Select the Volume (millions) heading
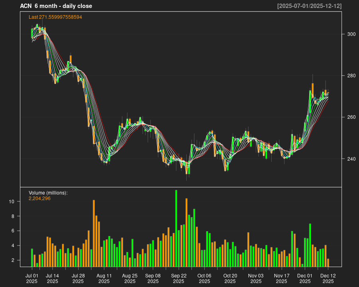 pos(48,193)
